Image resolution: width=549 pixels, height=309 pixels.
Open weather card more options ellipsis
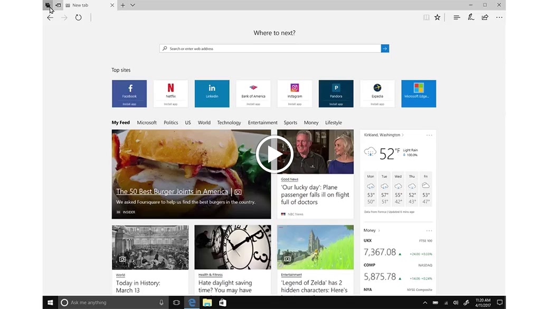pos(429,136)
